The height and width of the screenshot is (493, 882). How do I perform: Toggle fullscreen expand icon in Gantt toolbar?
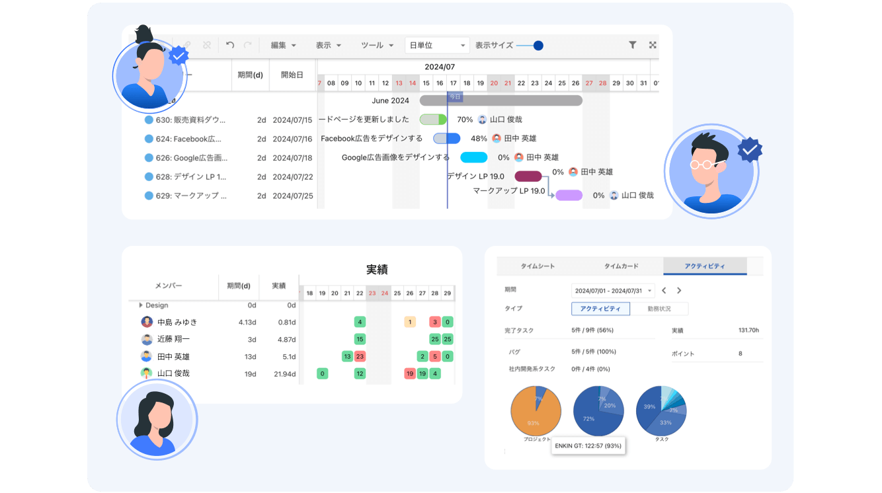[653, 45]
